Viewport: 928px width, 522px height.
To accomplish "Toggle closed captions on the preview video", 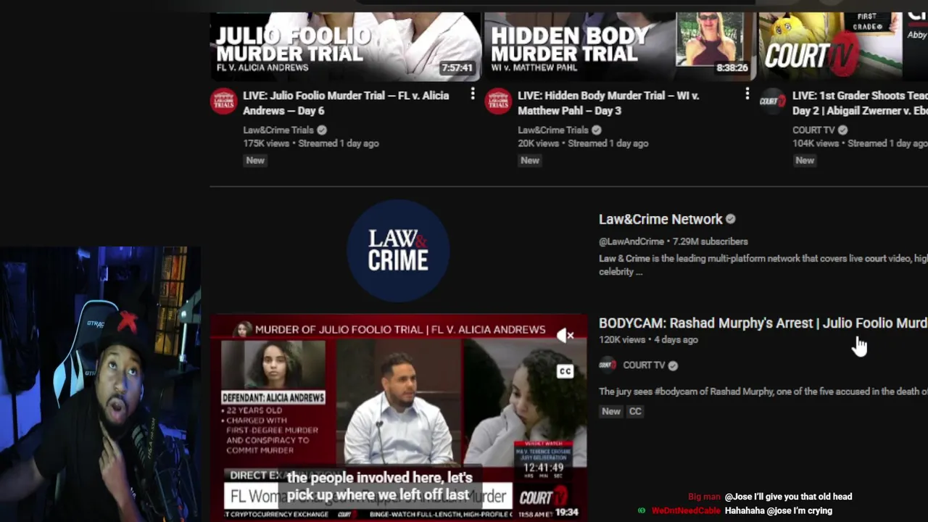I will [565, 371].
